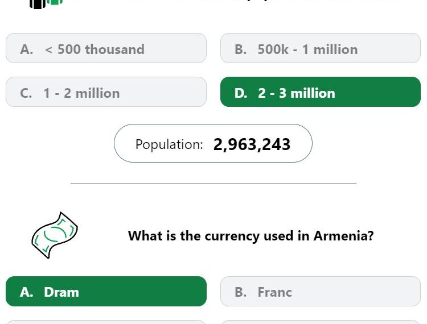
Task: Click the partially visible bottom-right currency option
Action: pos(321,322)
